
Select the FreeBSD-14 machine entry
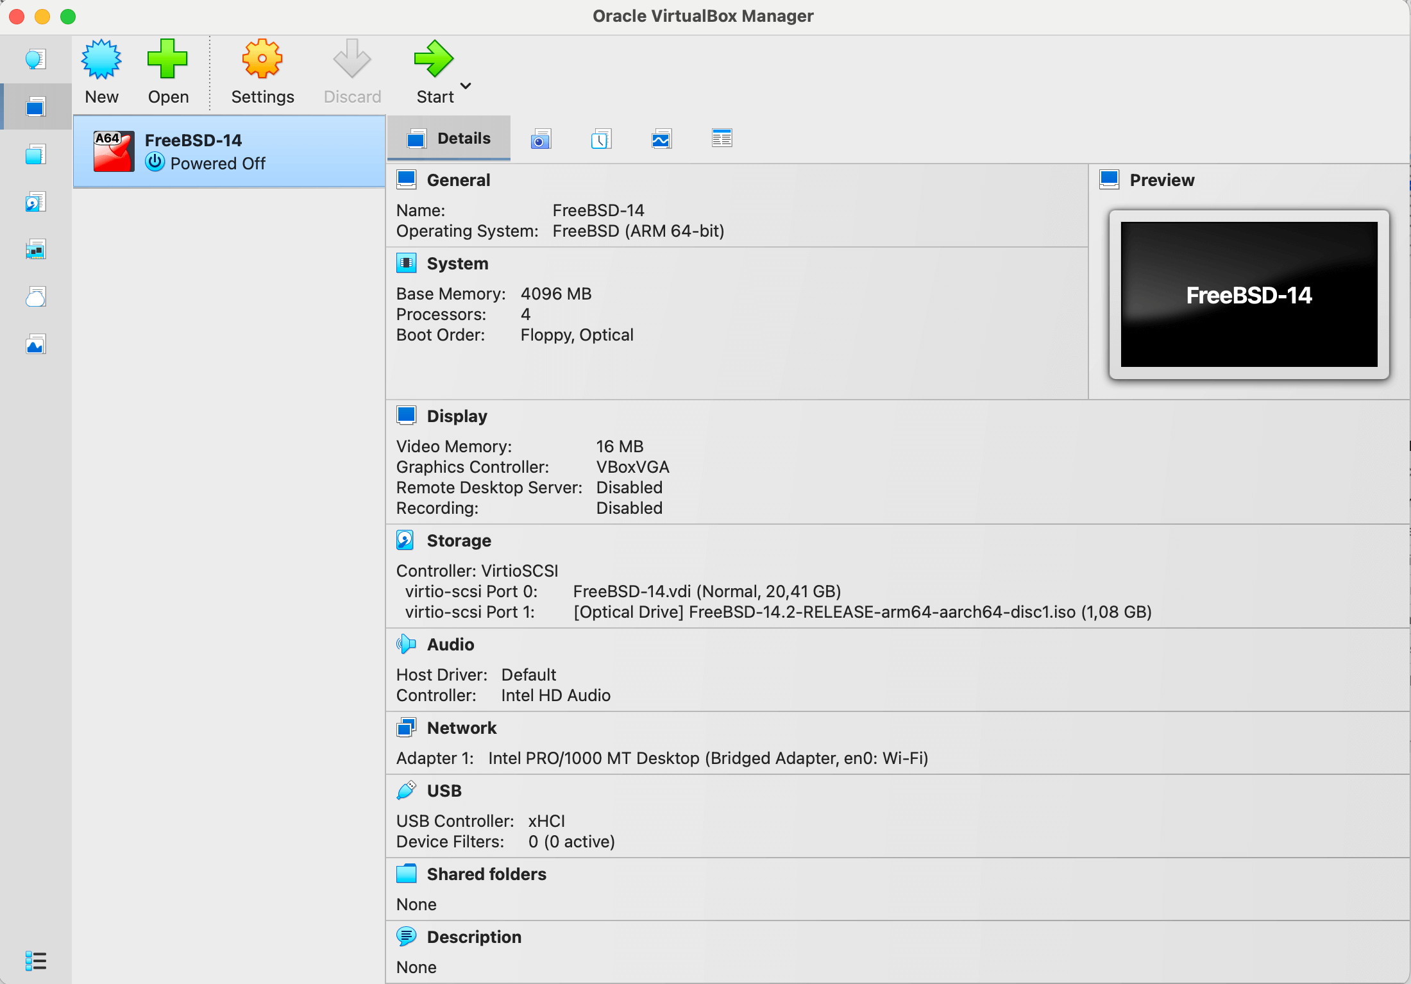(x=228, y=151)
